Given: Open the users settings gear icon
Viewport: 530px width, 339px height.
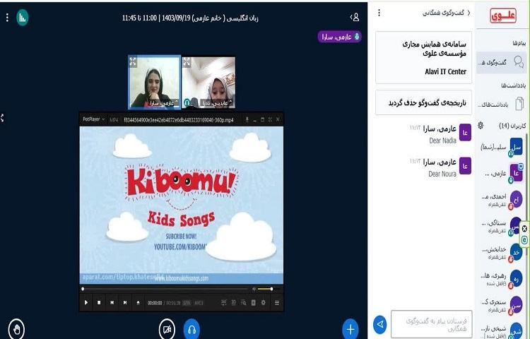Looking at the screenshot, I should click(x=481, y=126).
